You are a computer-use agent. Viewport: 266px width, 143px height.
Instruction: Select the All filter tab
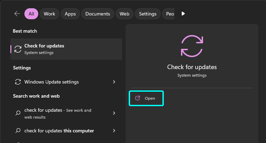pos(31,14)
